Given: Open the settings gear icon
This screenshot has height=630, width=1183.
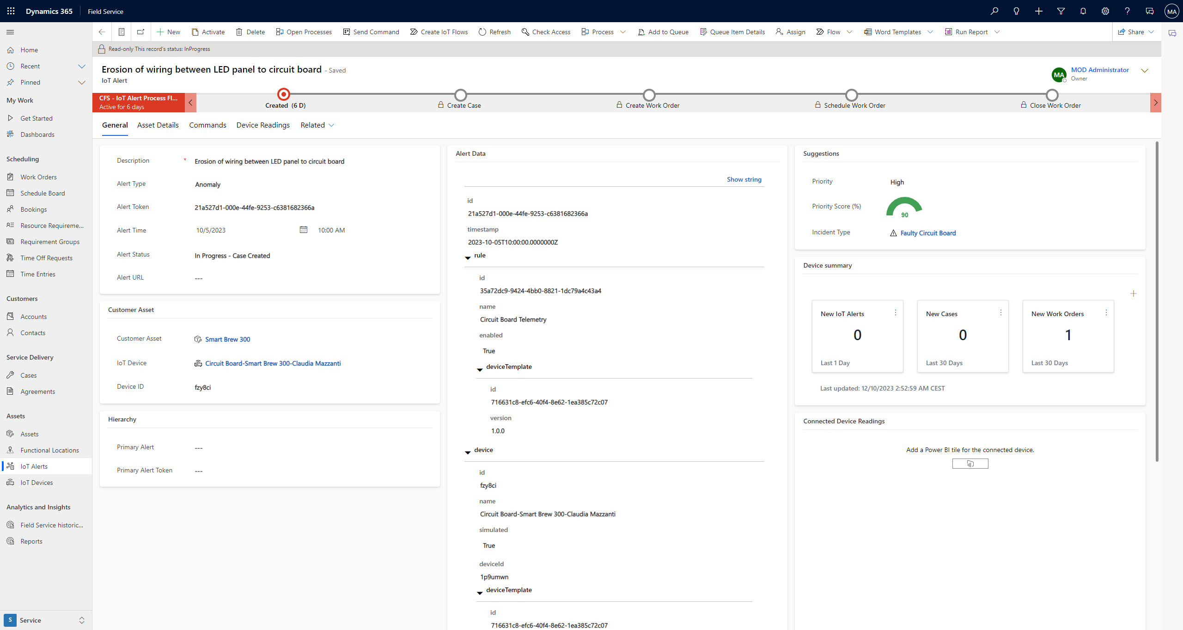Looking at the screenshot, I should 1105,11.
